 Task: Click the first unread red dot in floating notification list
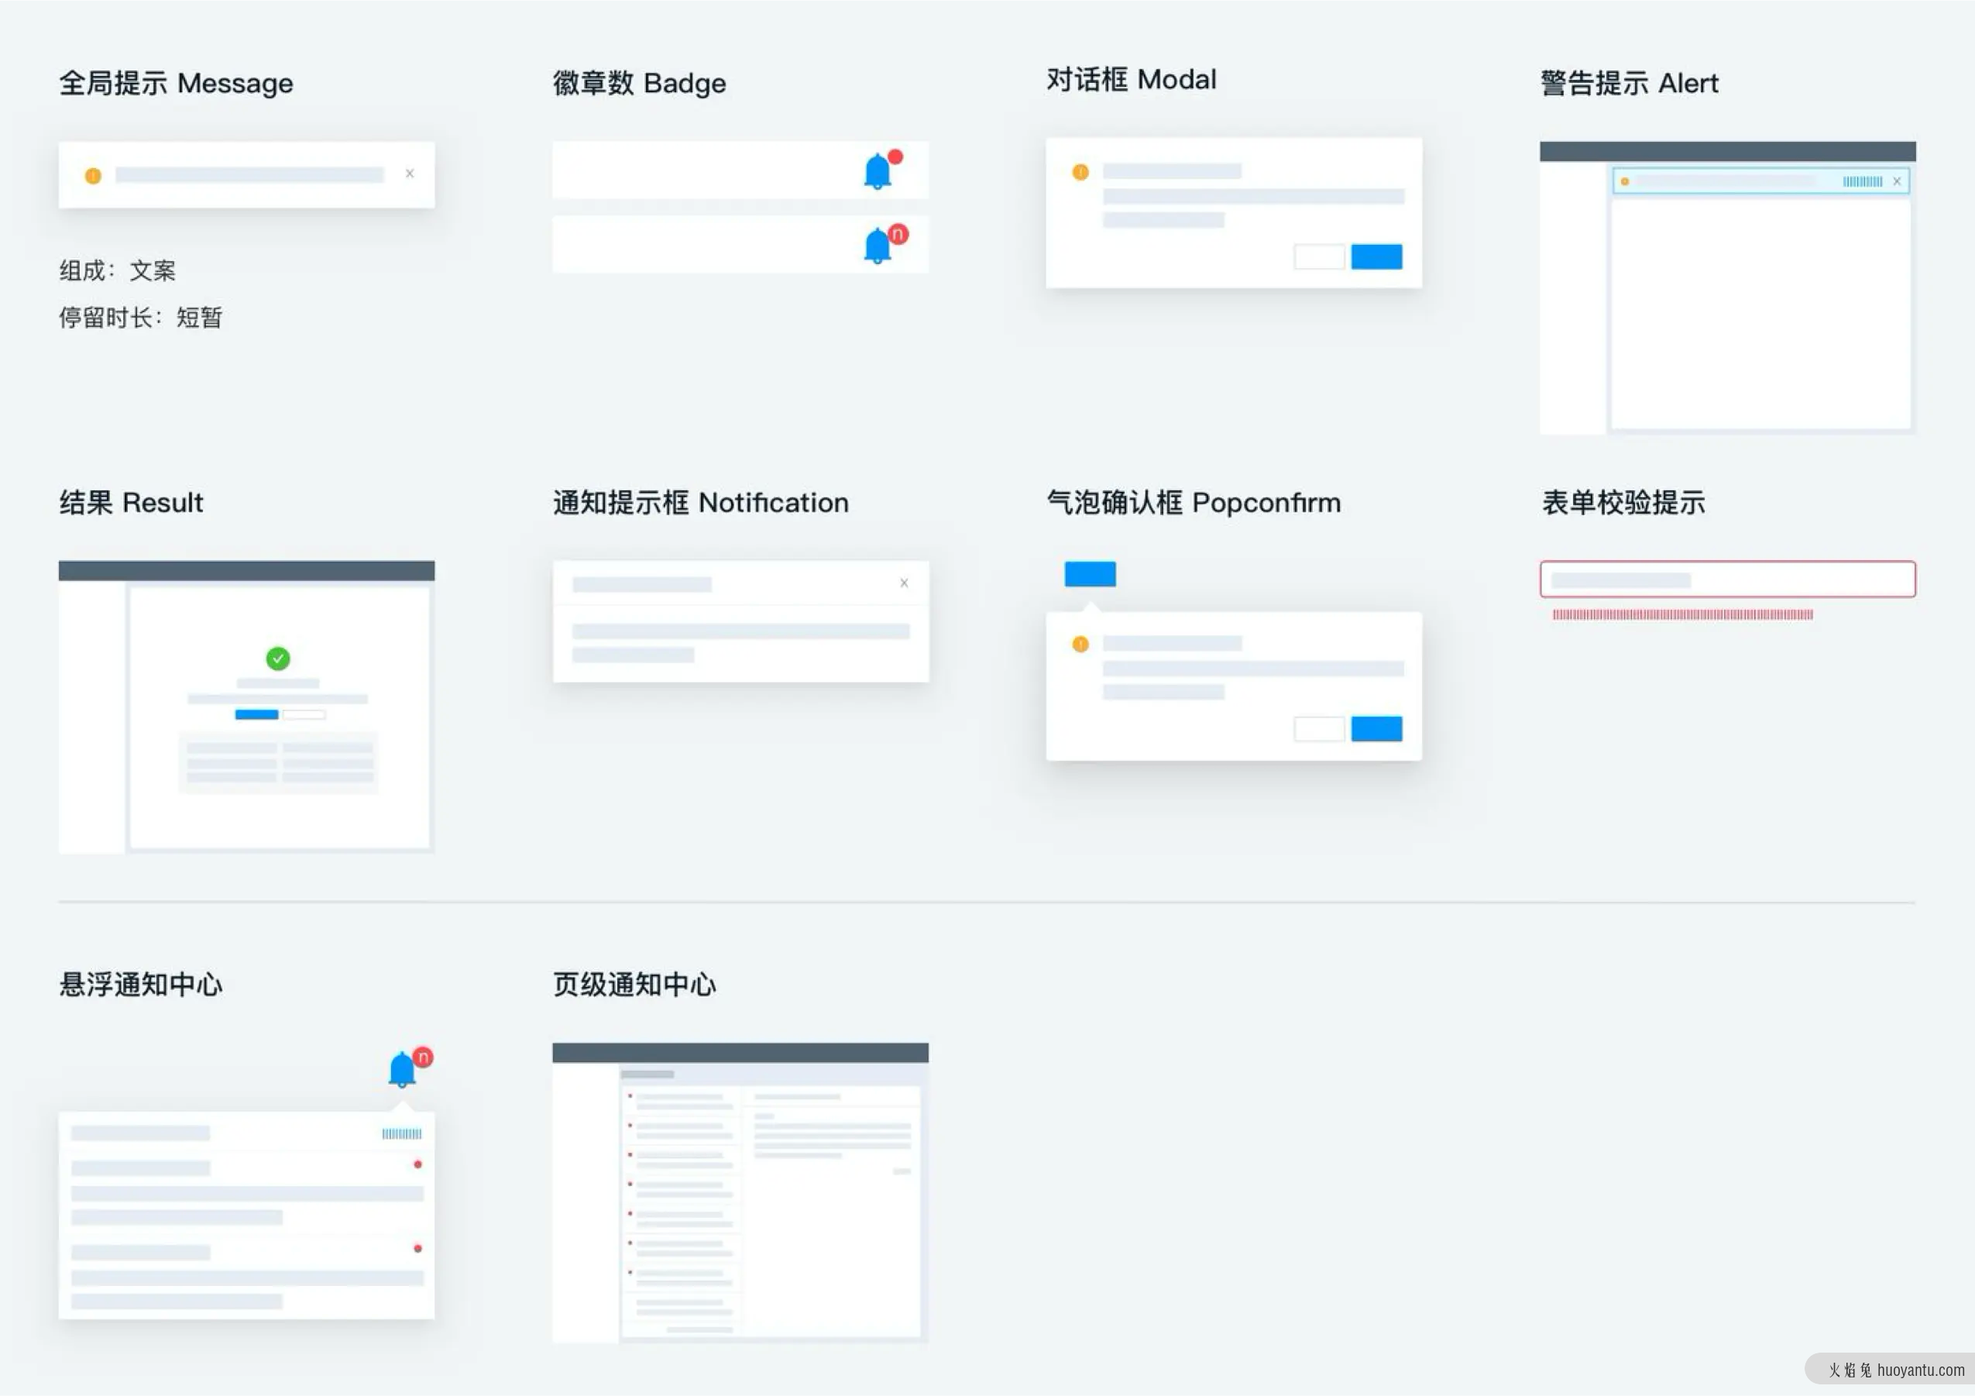pyautogui.click(x=418, y=1164)
